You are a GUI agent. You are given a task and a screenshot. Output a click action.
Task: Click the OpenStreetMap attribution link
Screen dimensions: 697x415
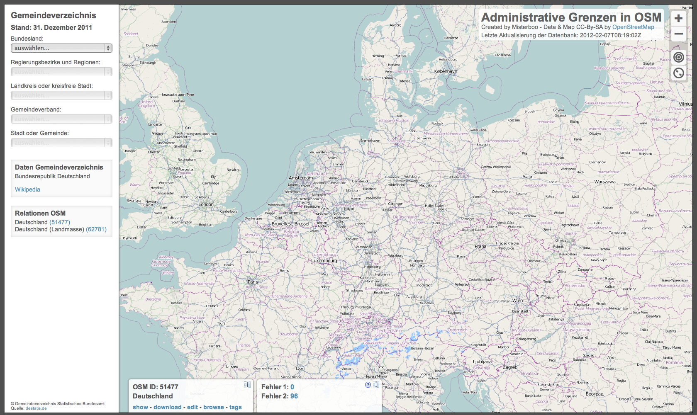pos(633,27)
